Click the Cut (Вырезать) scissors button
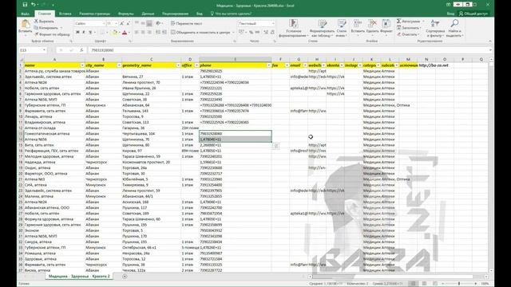Screen dimensions: 511x287 point(45,22)
